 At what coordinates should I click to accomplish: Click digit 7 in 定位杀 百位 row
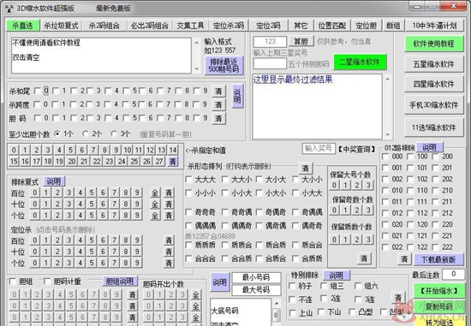(115, 240)
